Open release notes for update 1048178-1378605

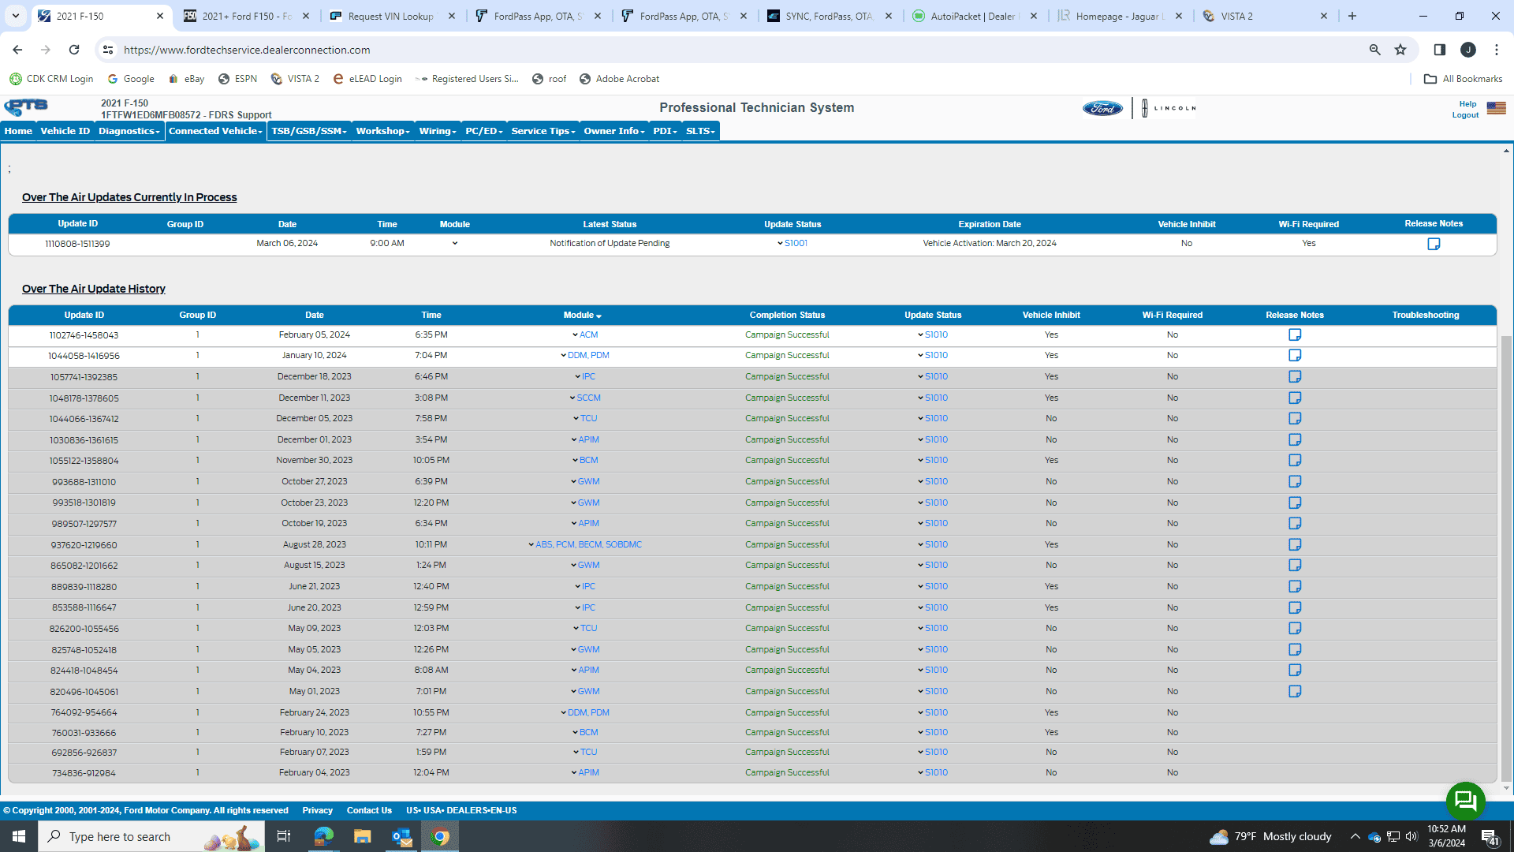[1295, 398]
